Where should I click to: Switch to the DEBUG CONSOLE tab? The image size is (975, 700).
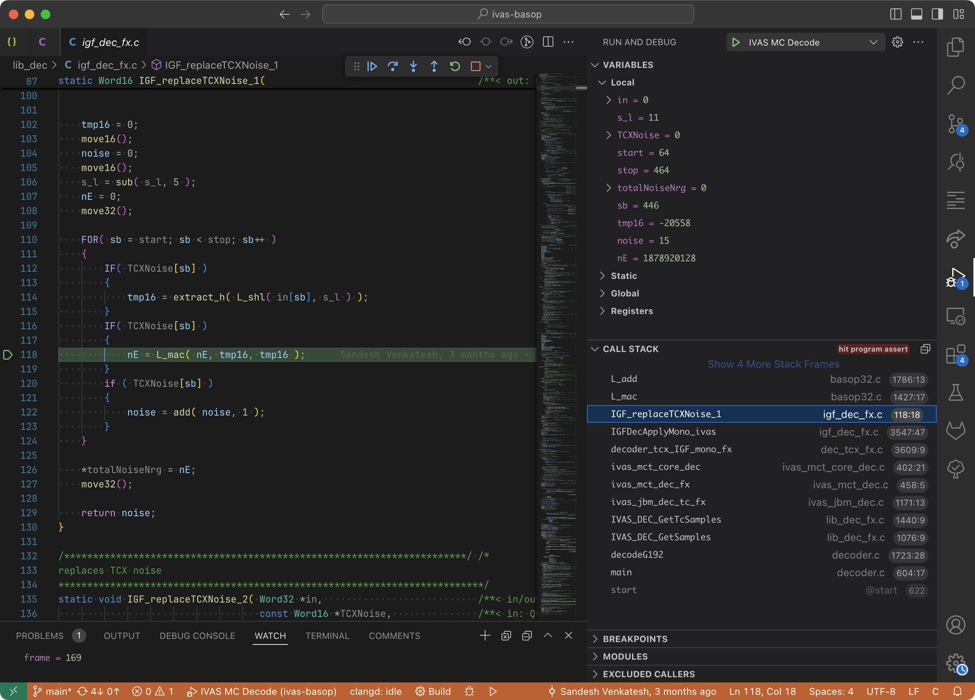(197, 636)
